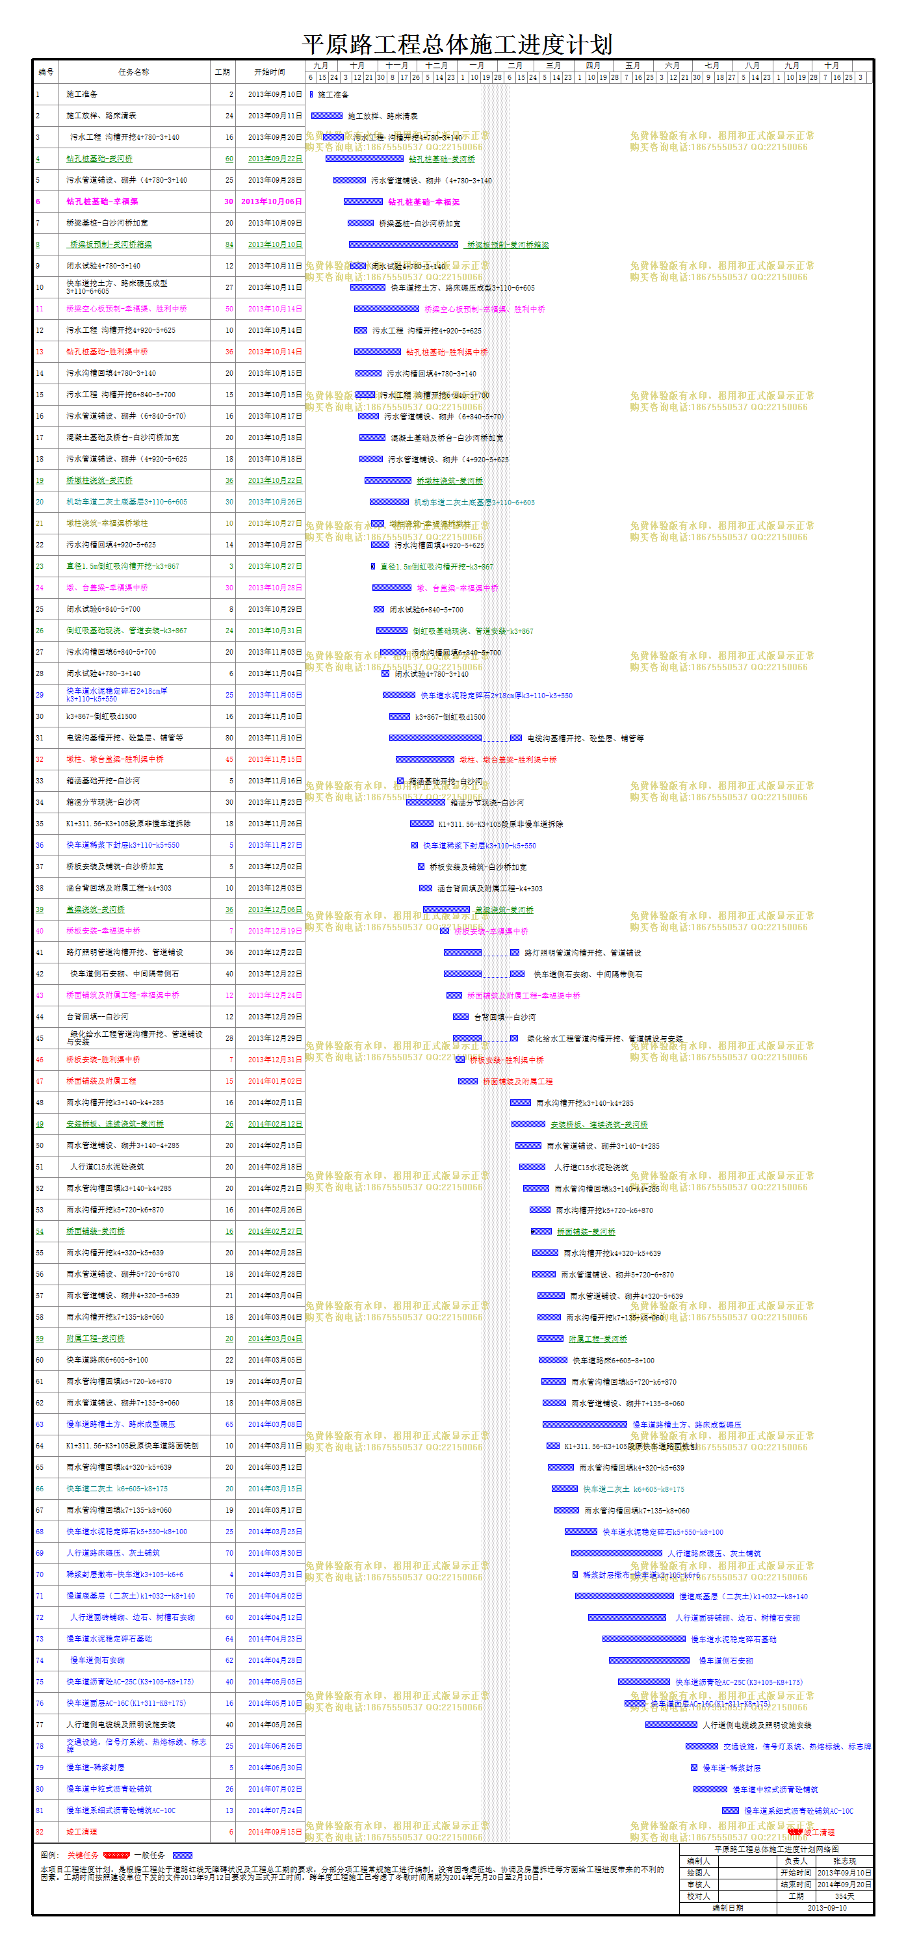
Task: Click the 平原路工程总体施工进度计划网络图 title block heading
Action: pyautogui.click(x=777, y=1849)
